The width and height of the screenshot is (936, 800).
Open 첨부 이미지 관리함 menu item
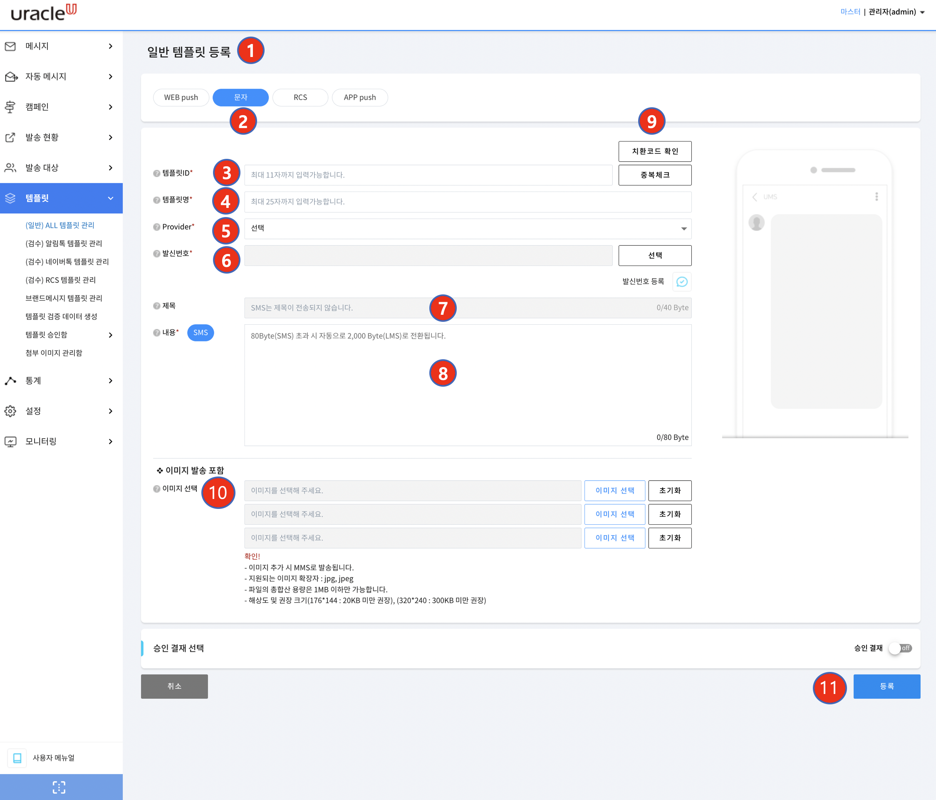click(54, 353)
